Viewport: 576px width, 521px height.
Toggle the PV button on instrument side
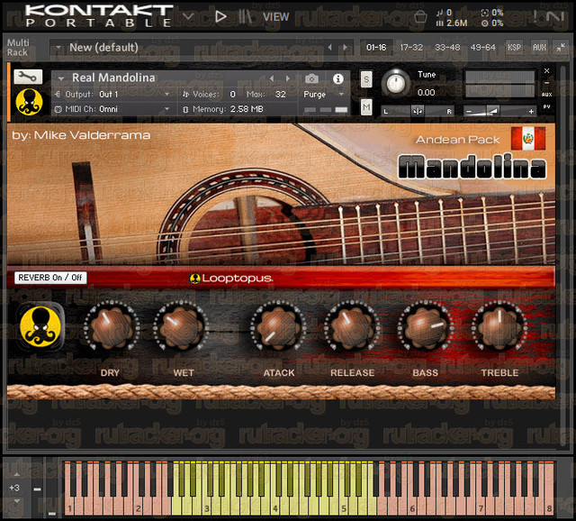click(546, 106)
